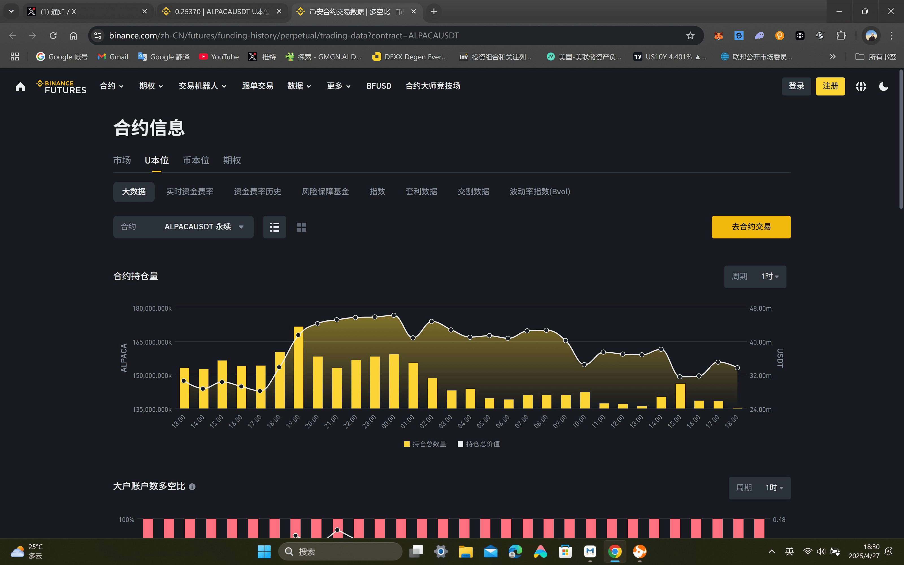This screenshot has width=904, height=565.
Task: Open Phantom ghost extension icon
Action: (x=759, y=36)
